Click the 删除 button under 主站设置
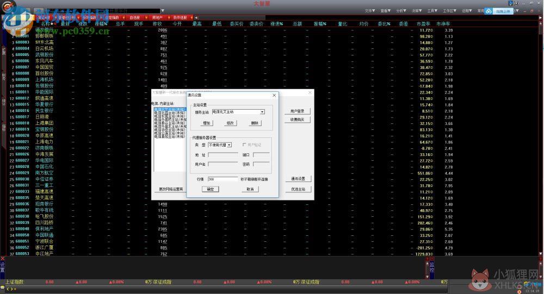The image size is (544, 294). [x=255, y=123]
